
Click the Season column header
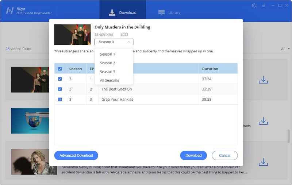(x=76, y=69)
